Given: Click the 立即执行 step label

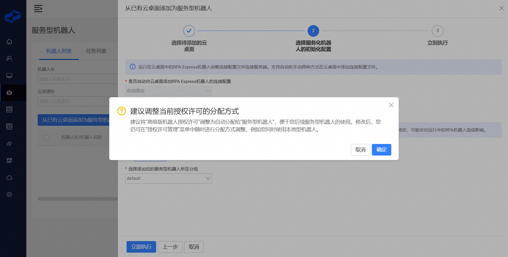Looking at the screenshot, I should 438,43.
